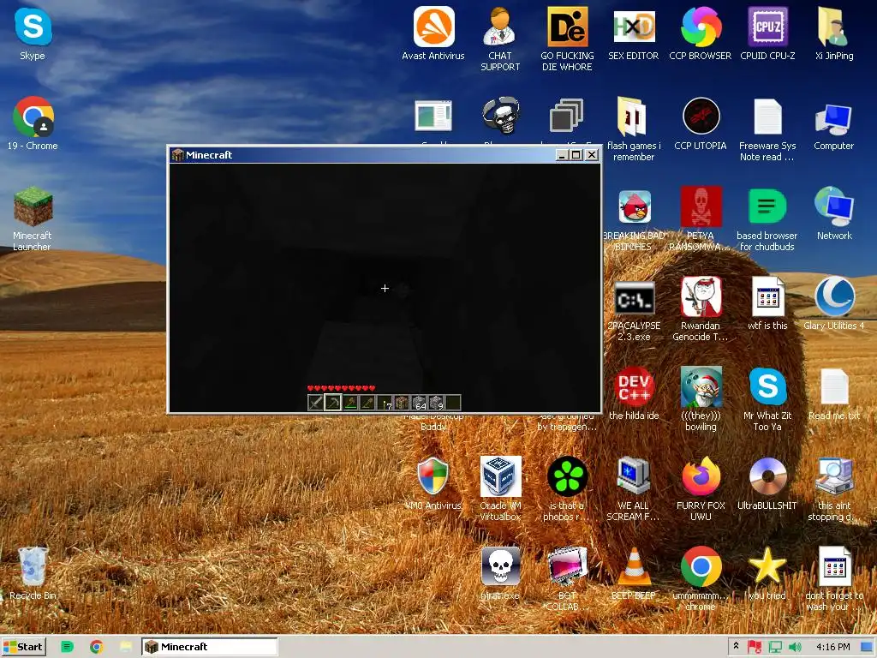Viewport: 877px width, 658px height.
Task: Open the njrat.exe skull icon
Action: (500, 573)
